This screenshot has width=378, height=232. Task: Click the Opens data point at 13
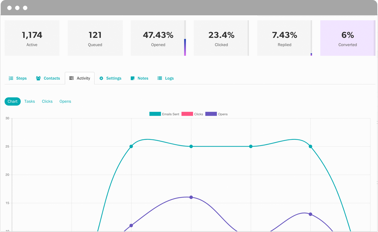[x=310, y=214]
